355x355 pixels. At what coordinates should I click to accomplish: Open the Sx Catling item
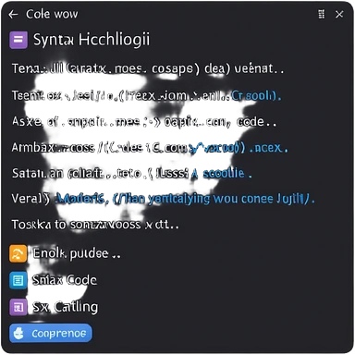[x=66, y=307]
